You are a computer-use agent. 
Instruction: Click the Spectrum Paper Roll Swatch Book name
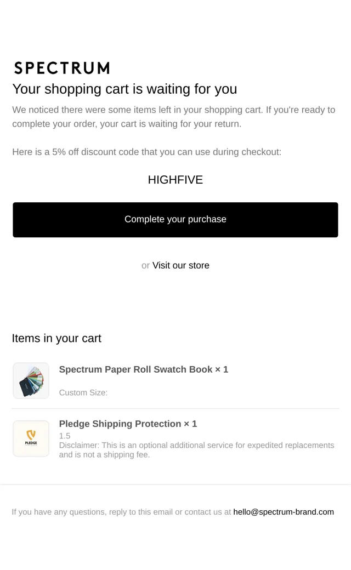coord(135,369)
